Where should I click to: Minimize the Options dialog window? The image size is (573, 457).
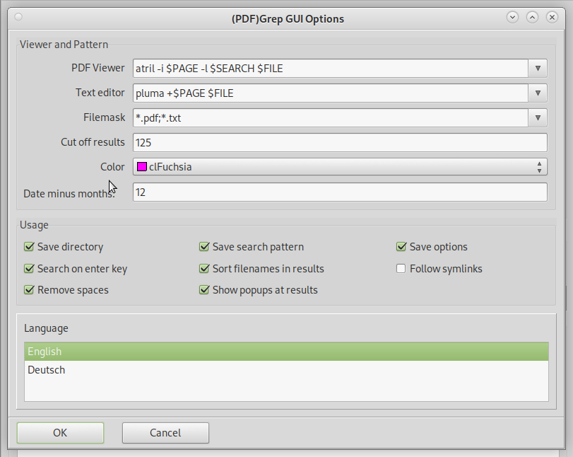tap(512, 17)
